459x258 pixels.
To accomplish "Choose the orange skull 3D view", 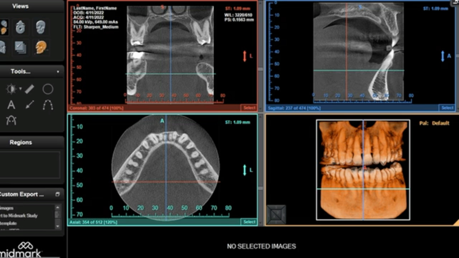I will pos(41,47).
